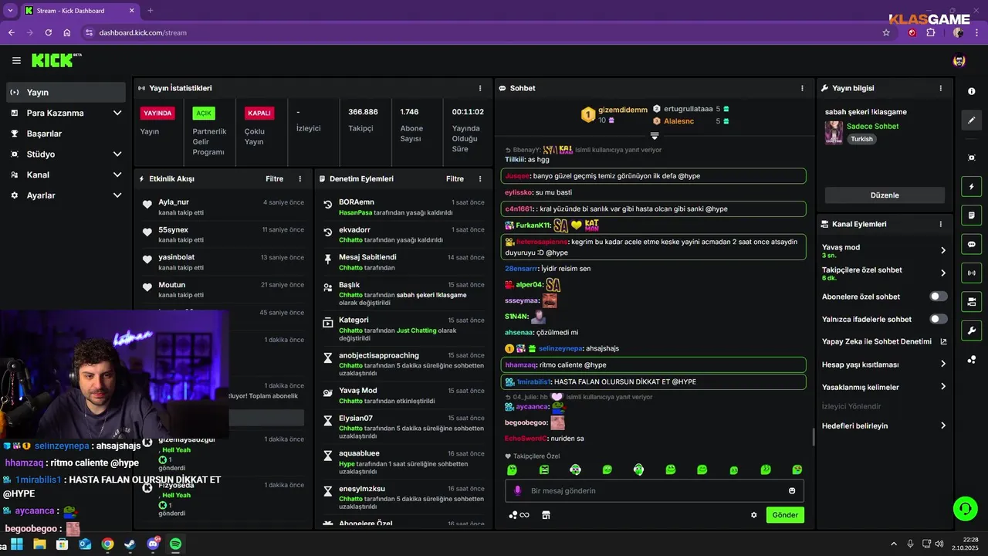Click the Düzenle button in Yayın bilgisi
Screen dimensions: 988x556
pos(885,195)
